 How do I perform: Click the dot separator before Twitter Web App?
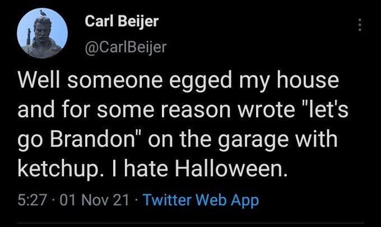point(138,200)
